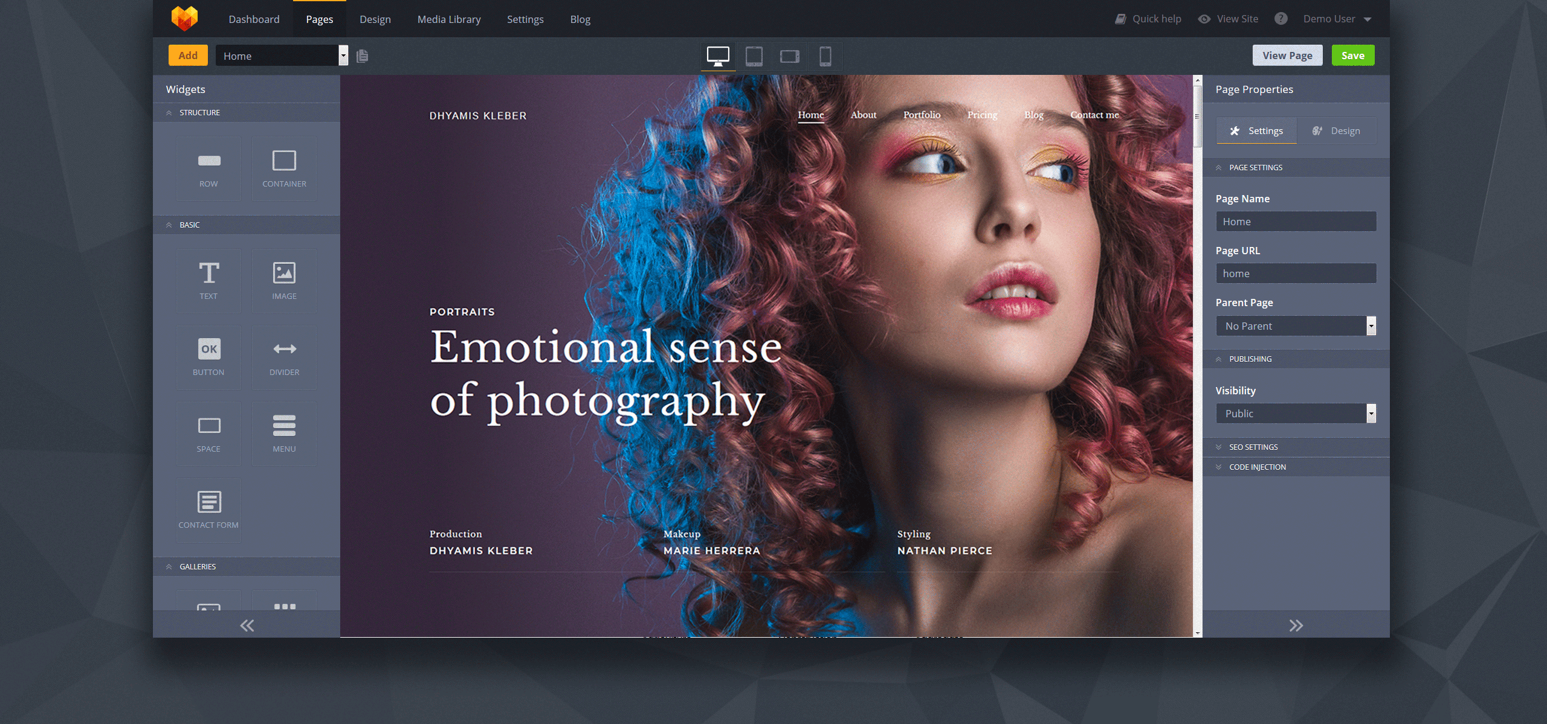Open the Blog menu in top bar
Image resolution: width=1547 pixels, height=724 pixels.
point(580,19)
